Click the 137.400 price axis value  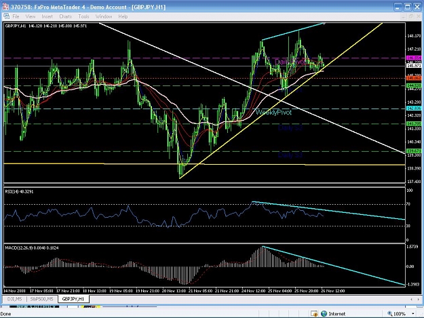click(414, 182)
